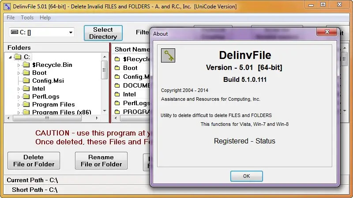
Task: Click the $Recycle.Bin folder icon in tree
Action: point(26,65)
